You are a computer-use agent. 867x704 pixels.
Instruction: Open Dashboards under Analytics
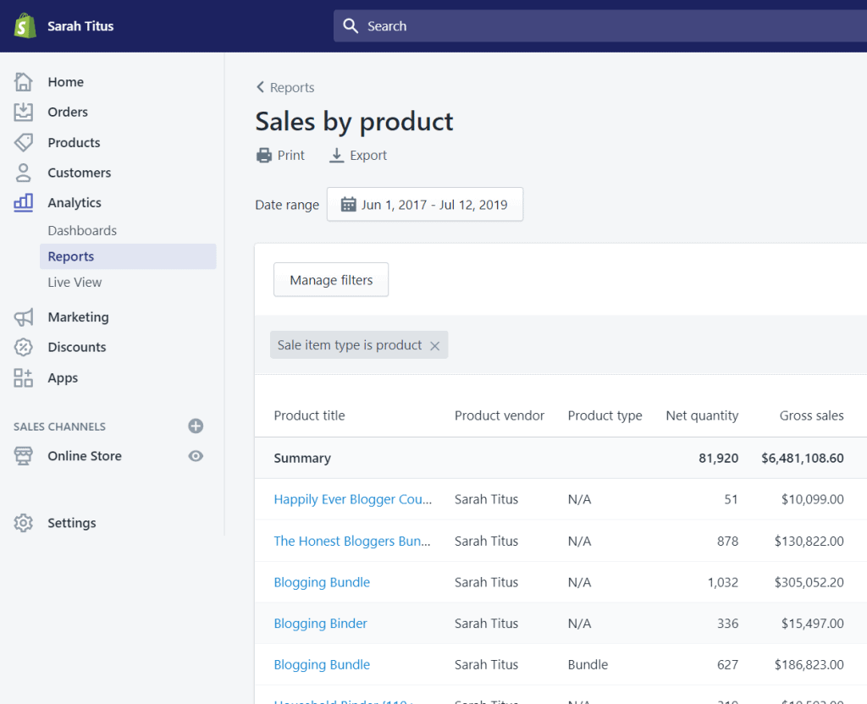(82, 230)
